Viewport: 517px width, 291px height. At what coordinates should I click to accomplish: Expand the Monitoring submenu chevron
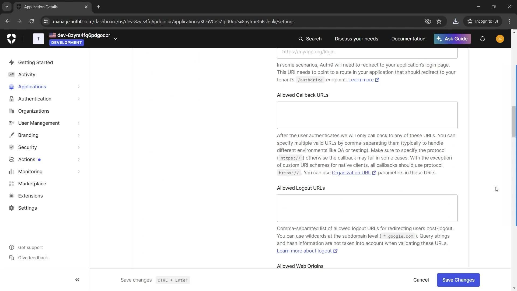coord(79,172)
